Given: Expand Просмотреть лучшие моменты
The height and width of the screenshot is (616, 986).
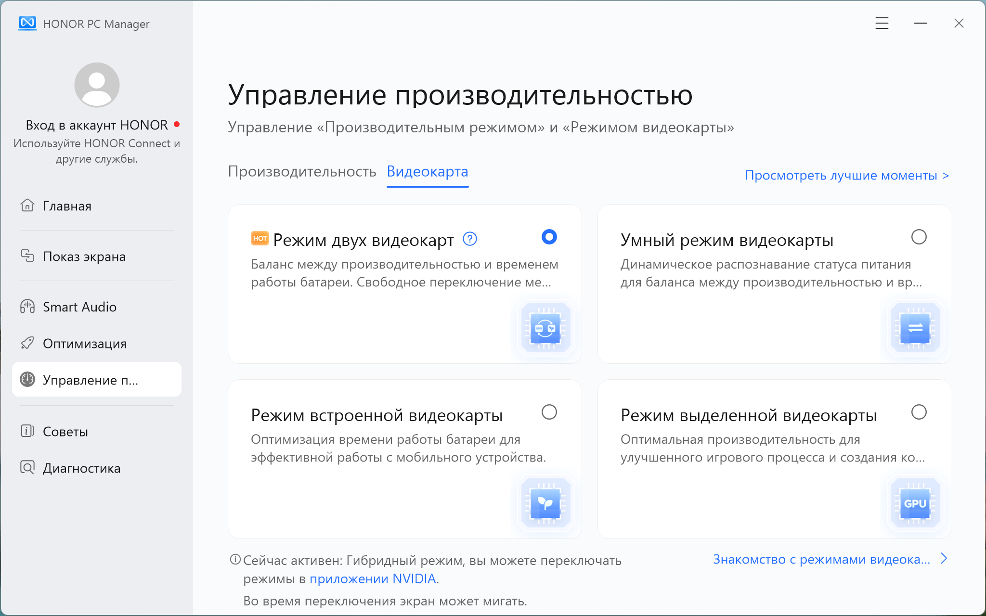Looking at the screenshot, I should (x=846, y=175).
